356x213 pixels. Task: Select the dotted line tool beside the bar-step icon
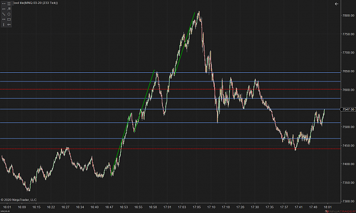pyautogui.click(x=3, y=9)
